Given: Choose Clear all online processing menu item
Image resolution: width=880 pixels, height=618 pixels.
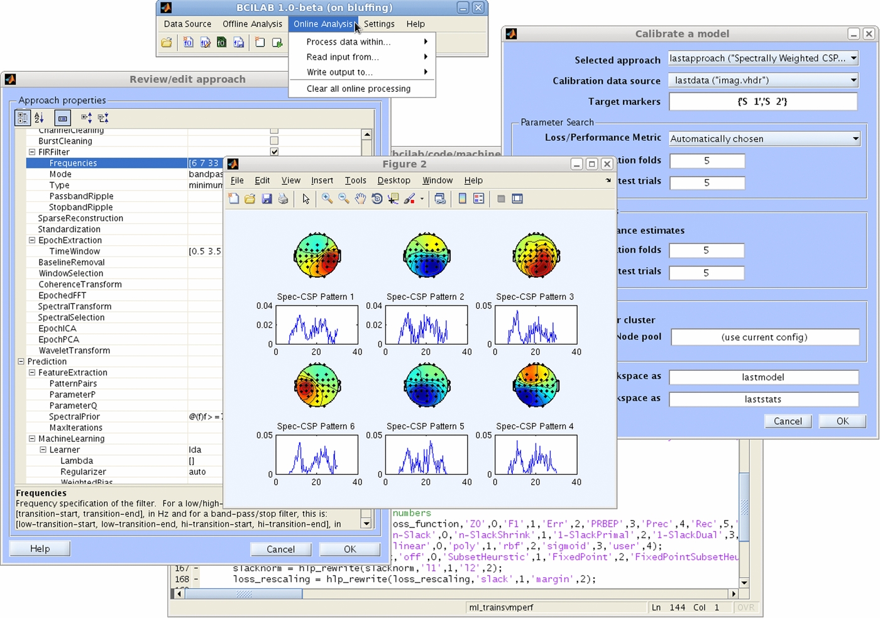Looking at the screenshot, I should tap(359, 89).
